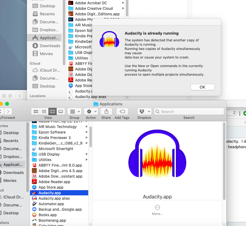Open Downloads from the sidebar
Viewport: 246px width, 226px height.
click(x=13, y=172)
